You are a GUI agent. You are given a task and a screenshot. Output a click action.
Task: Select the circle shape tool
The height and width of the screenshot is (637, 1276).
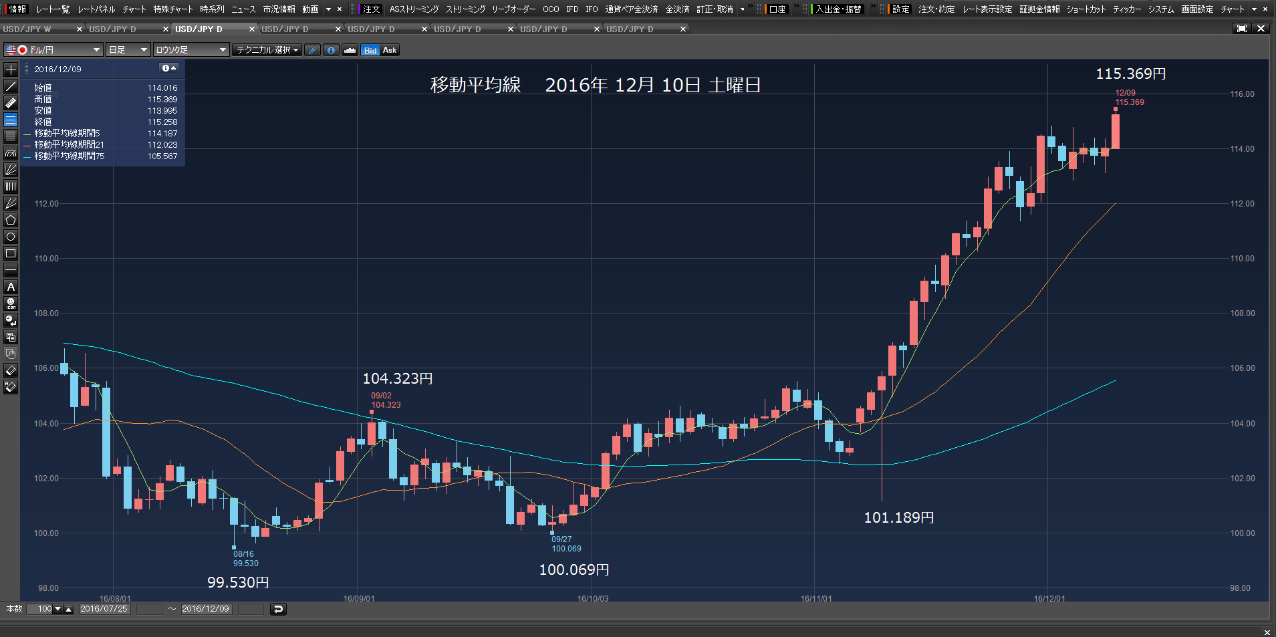coord(11,237)
